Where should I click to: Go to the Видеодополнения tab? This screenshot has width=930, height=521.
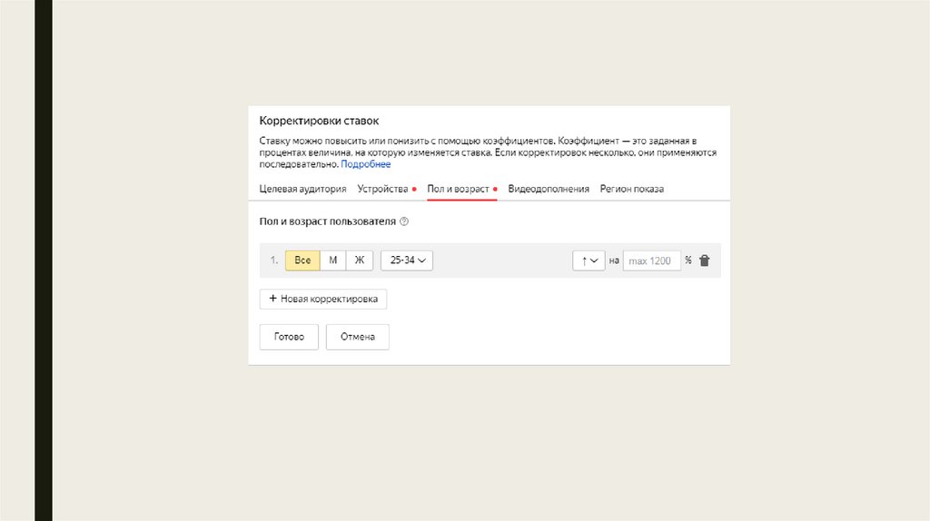pyautogui.click(x=549, y=189)
